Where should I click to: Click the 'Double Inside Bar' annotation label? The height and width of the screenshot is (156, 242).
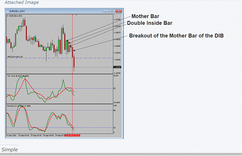(x=149, y=23)
